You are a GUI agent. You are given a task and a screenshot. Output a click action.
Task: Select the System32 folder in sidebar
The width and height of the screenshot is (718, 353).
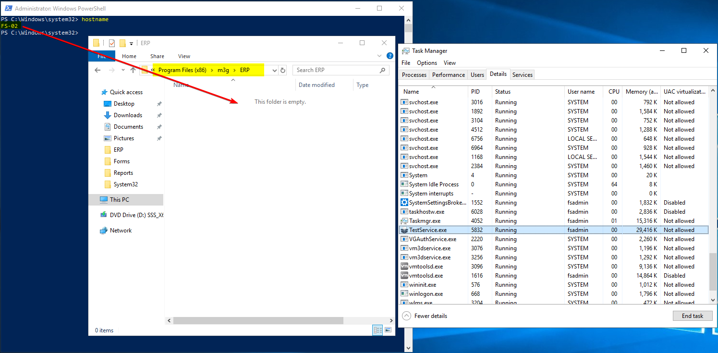click(126, 184)
